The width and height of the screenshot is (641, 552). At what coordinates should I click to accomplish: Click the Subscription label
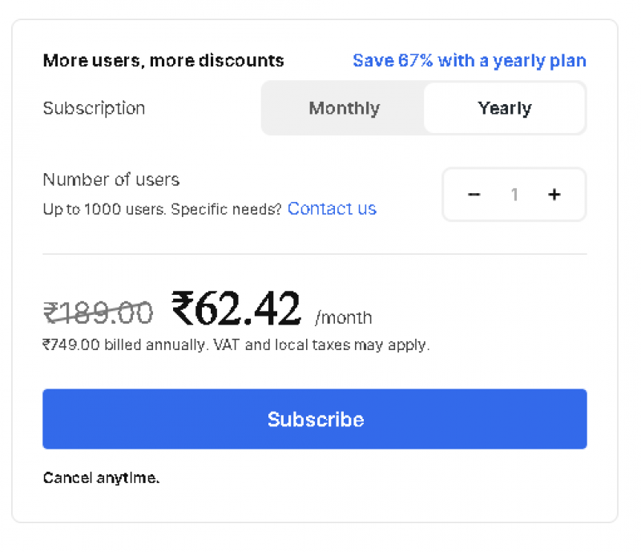pos(94,108)
